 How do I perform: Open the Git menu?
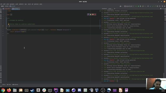[32, 4]
